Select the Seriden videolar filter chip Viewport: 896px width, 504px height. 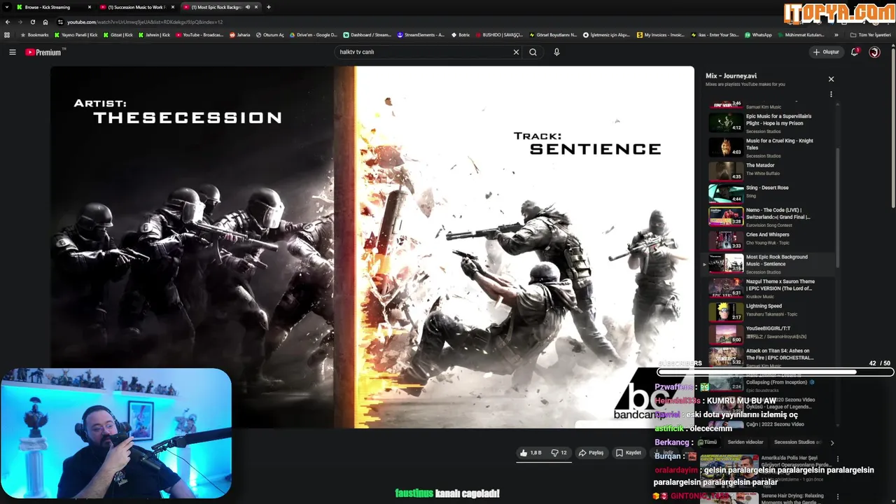(x=745, y=442)
